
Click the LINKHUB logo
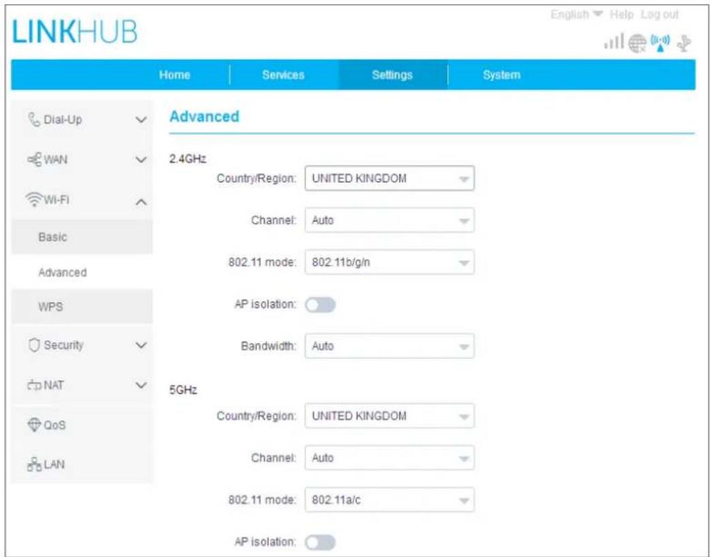(75, 32)
